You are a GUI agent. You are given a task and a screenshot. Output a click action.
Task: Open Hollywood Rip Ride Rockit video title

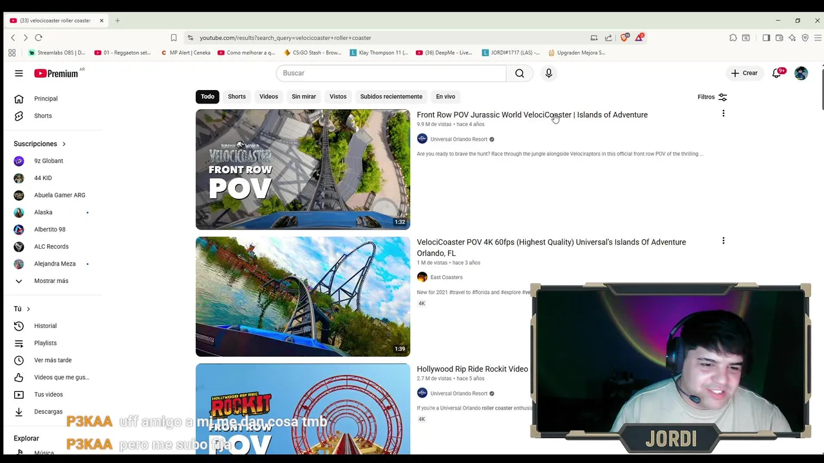click(x=472, y=369)
